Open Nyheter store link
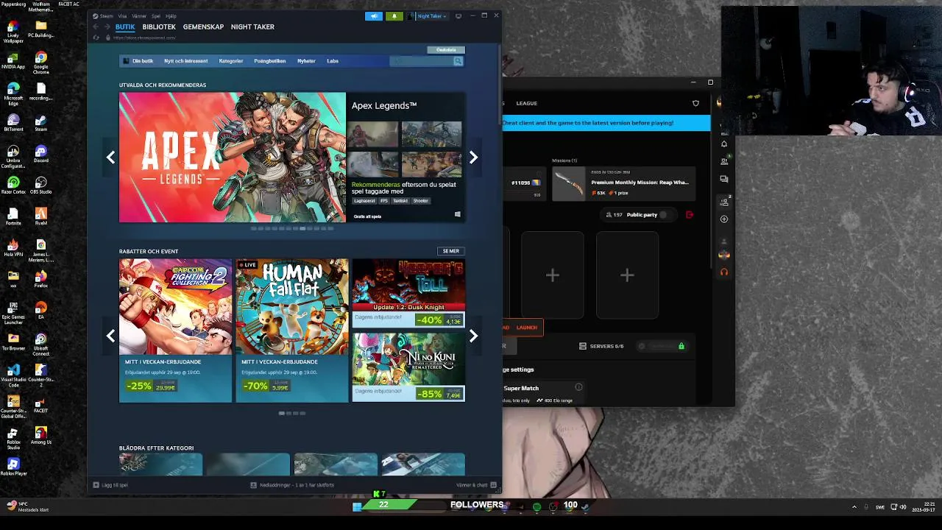Screen dimensions: 942x530 [306, 61]
